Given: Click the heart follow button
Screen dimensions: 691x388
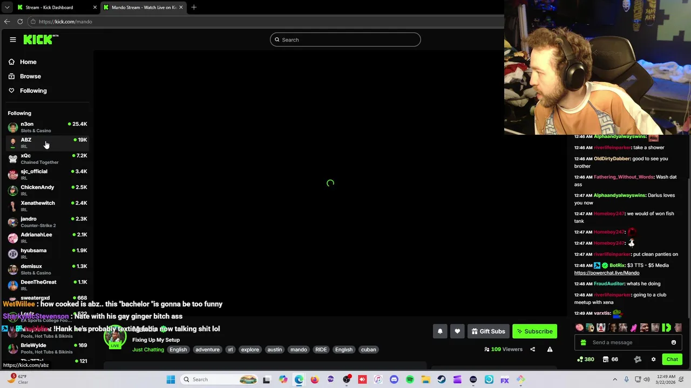Looking at the screenshot, I should tap(457, 331).
